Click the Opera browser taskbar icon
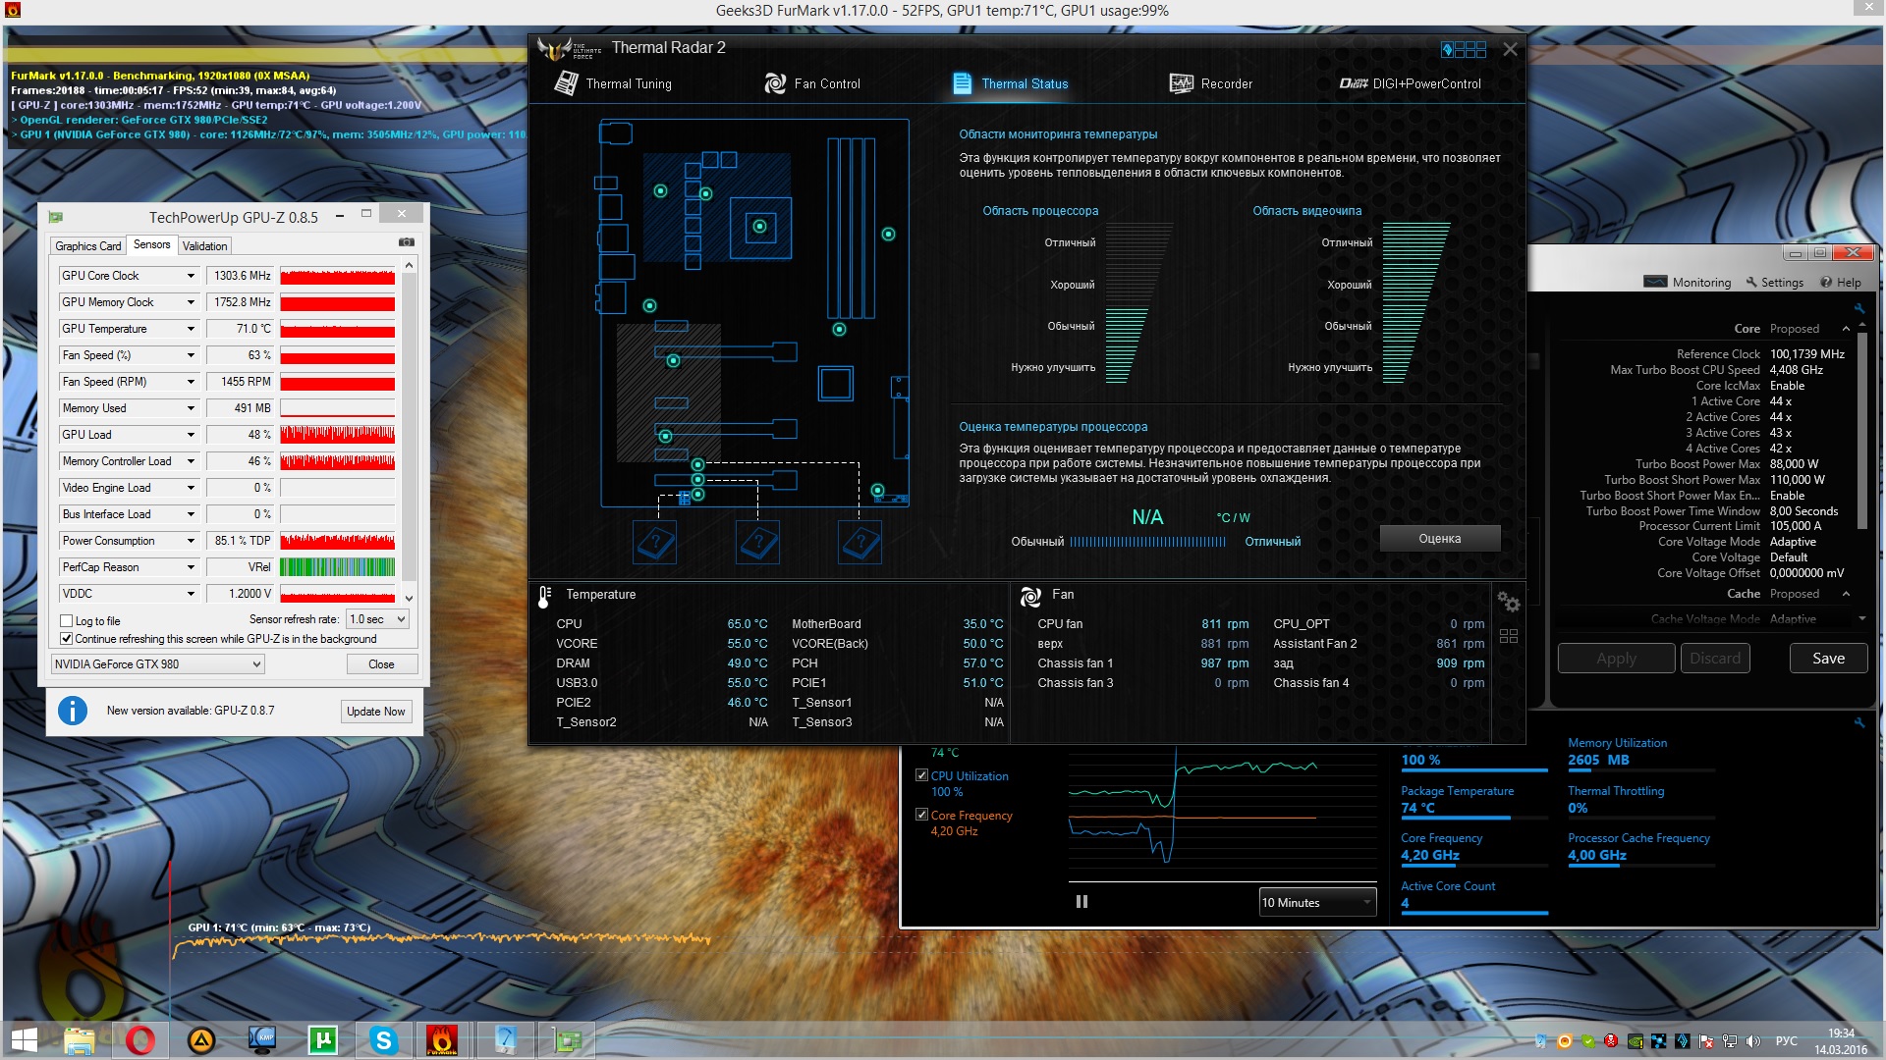1886x1060 pixels. pyautogui.click(x=139, y=1039)
